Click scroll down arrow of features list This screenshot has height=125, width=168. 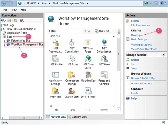tap(119, 109)
